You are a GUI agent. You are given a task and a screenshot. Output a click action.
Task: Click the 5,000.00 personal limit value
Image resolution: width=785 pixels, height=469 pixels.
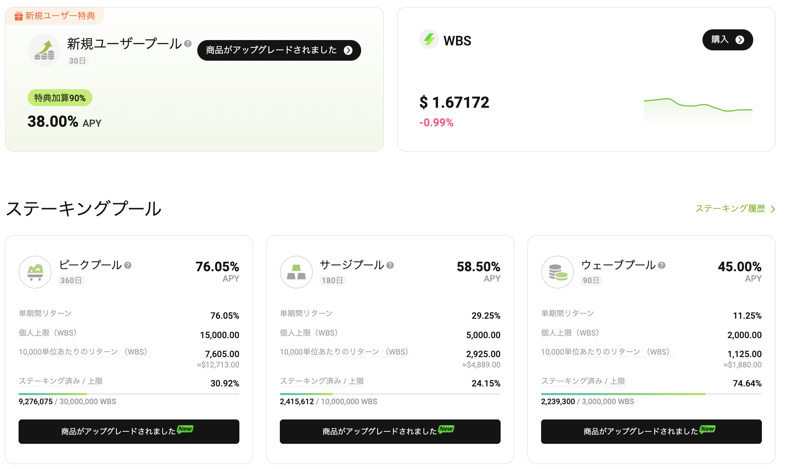483,335
